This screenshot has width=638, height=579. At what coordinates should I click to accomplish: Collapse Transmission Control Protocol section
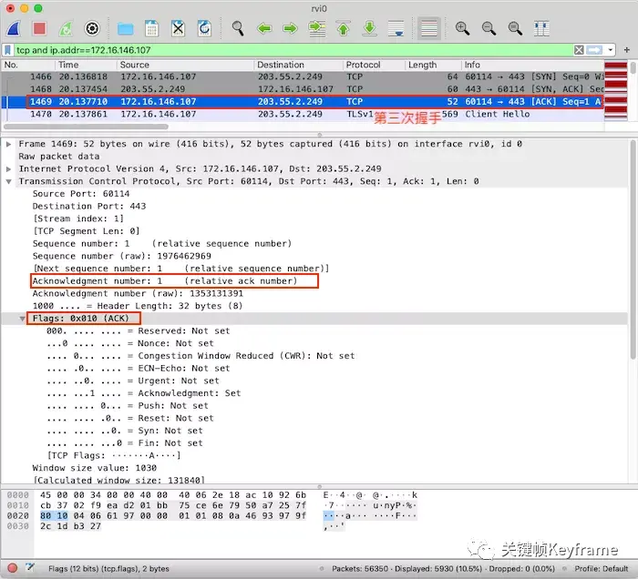pyautogui.click(x=8, y=181)
